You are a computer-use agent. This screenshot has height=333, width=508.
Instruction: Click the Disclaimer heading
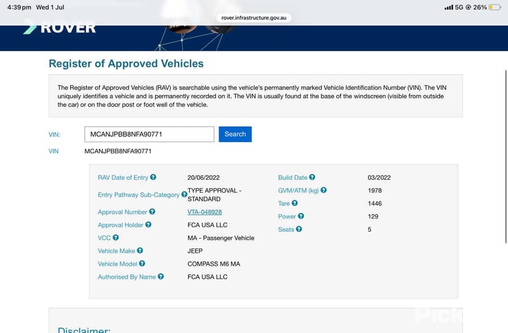pos(84,330)
